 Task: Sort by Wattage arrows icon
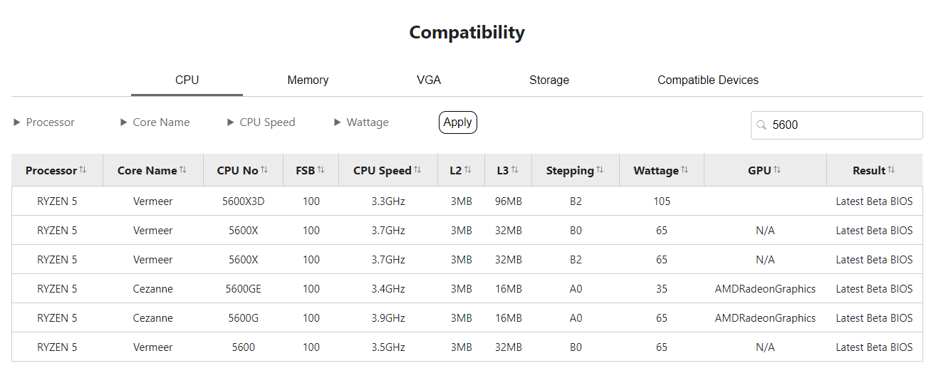pyautogui.click(x=685, y=170)
